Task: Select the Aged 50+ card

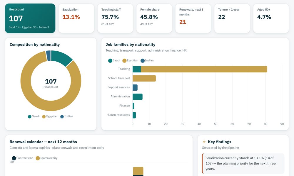Action: pos(271,18)
